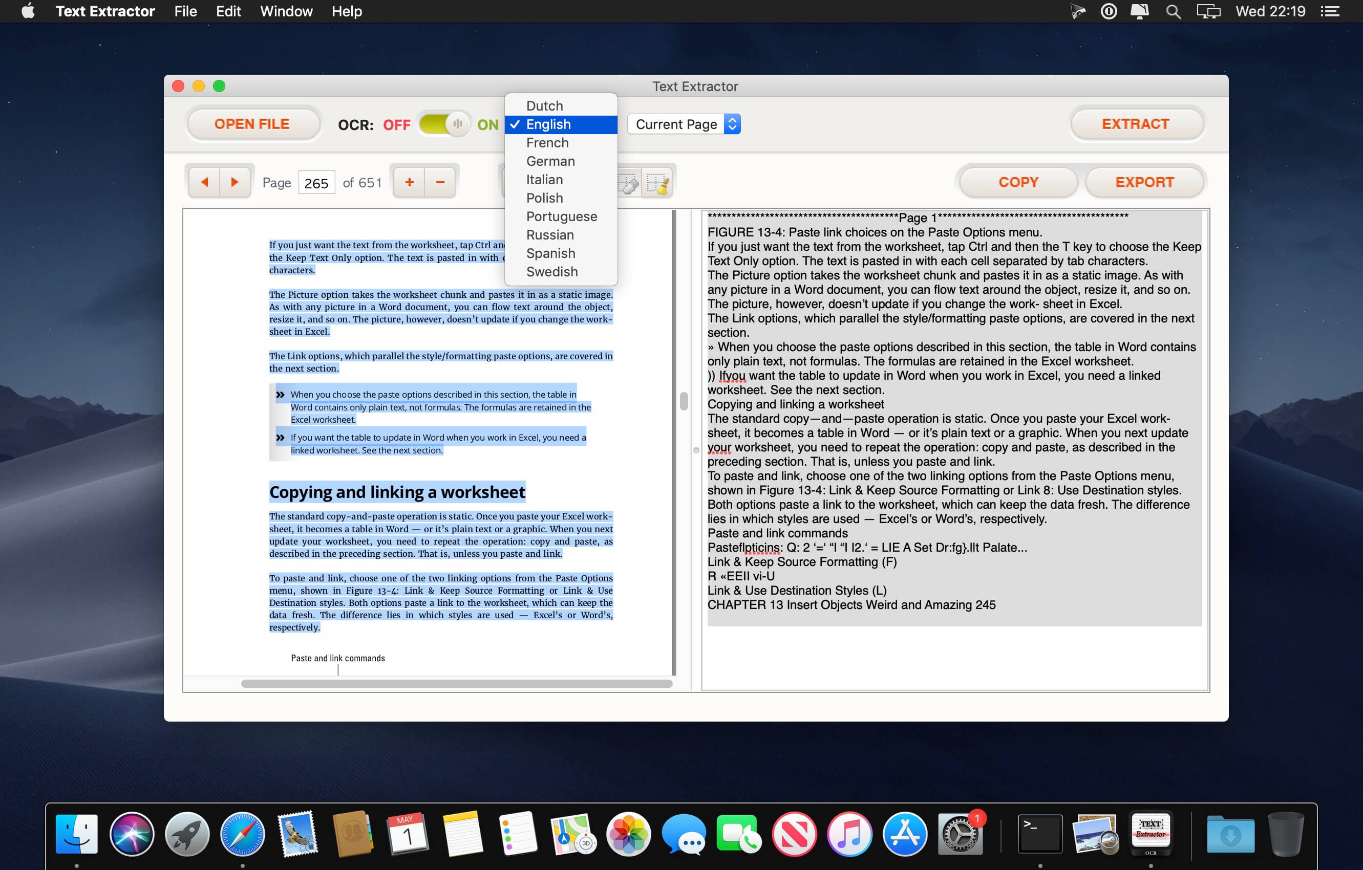Open Terminal from the Dock
Viewport: 1363px width, 870px height.
point(1040,833)
